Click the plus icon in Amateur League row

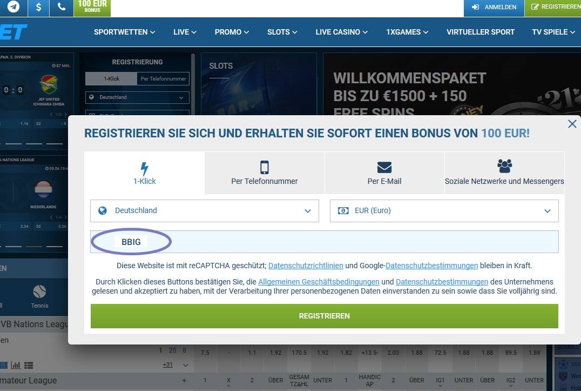pyautogui.click(x=184, y=380)
